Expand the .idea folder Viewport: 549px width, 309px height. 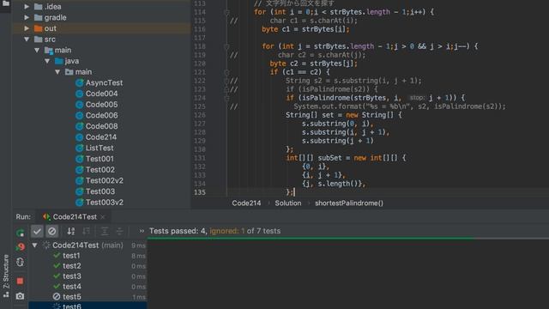[27, 7]
